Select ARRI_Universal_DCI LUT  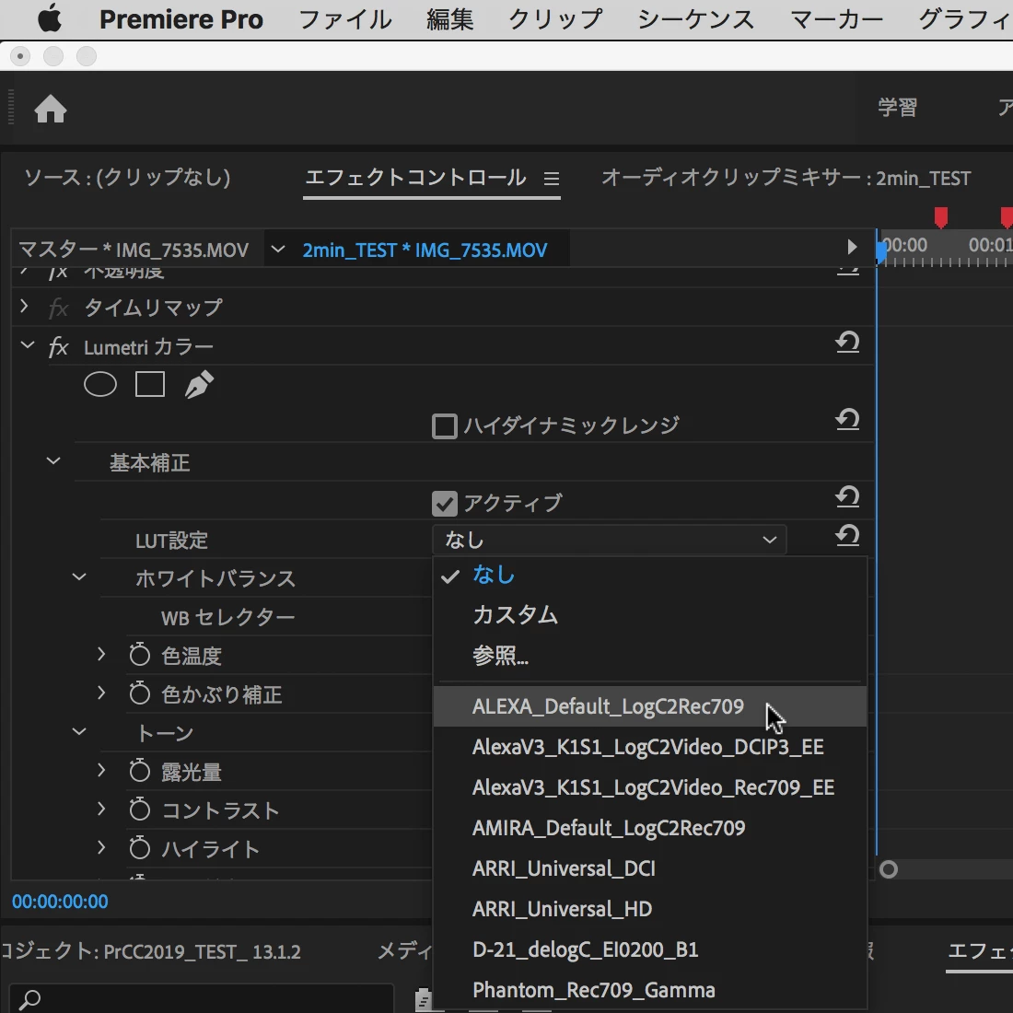click(x=650, y=869)
